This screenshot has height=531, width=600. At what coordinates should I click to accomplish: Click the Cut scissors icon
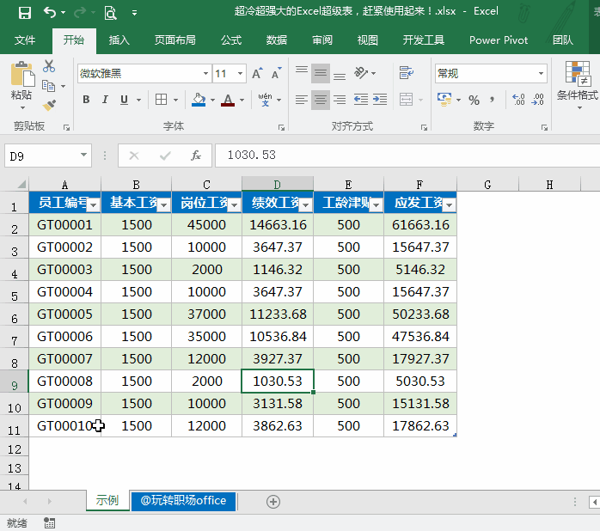pyautogui.click(x=49, y=66)
